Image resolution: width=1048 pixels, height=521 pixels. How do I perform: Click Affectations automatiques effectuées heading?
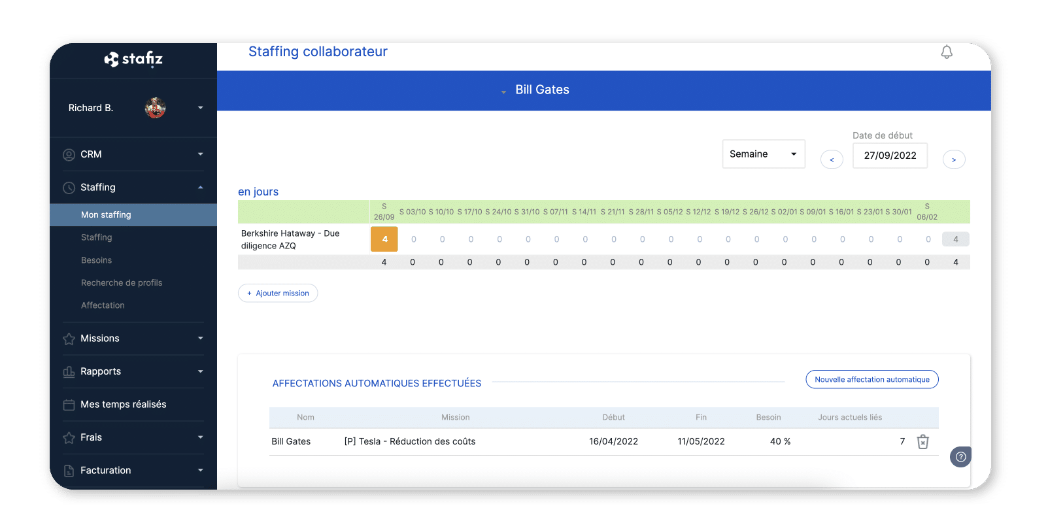[x=377, y=383]
